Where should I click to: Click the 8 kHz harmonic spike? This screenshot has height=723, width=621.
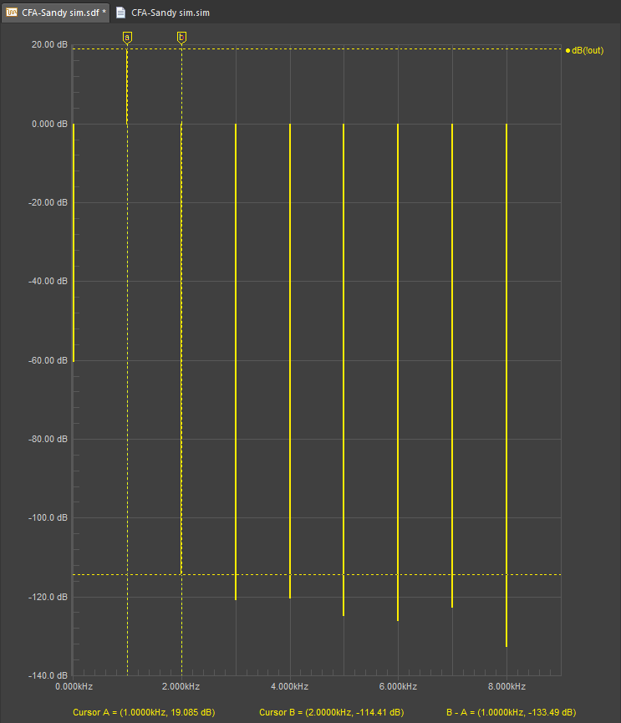506,385
